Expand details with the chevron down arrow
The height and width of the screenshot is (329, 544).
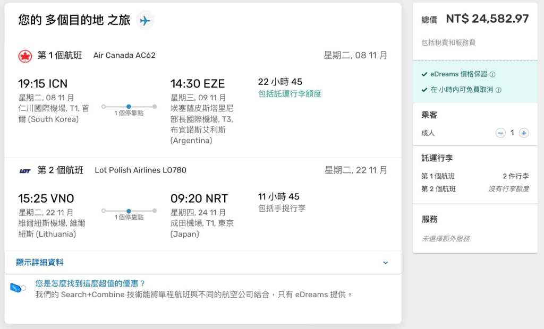pos(386,263)
